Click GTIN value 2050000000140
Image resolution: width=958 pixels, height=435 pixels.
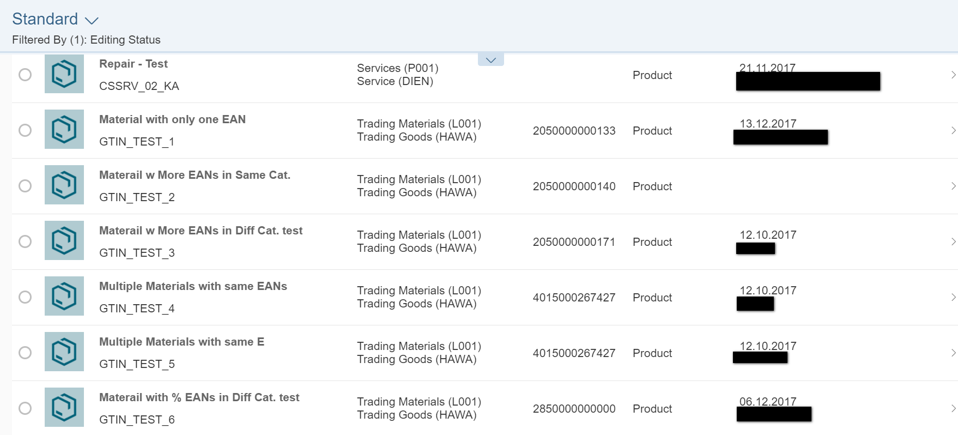574,186
